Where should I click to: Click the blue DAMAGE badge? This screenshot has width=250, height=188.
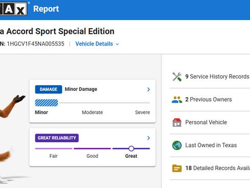point(49,89)
